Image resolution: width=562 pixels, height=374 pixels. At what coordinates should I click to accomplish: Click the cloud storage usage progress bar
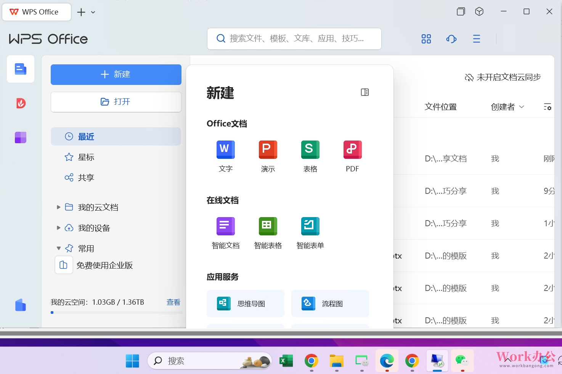116,313
